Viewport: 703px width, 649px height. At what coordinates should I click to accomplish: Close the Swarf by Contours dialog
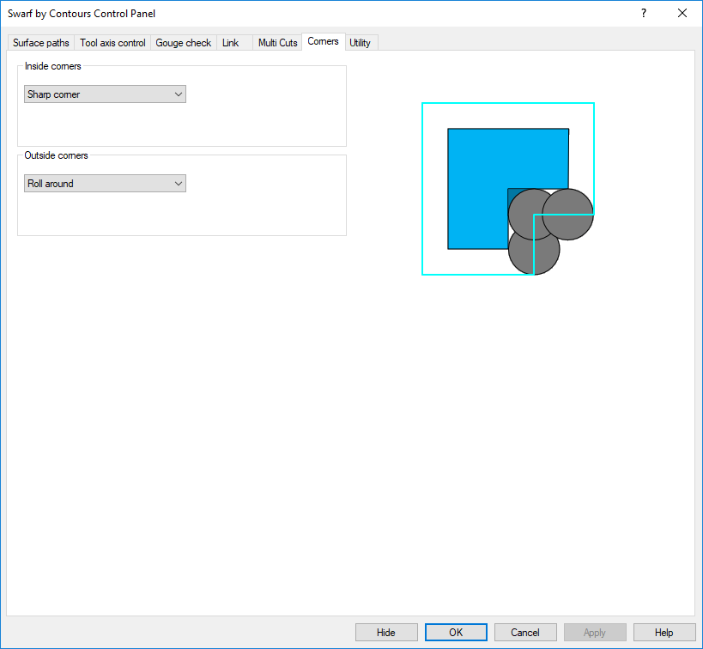[682, 13]
